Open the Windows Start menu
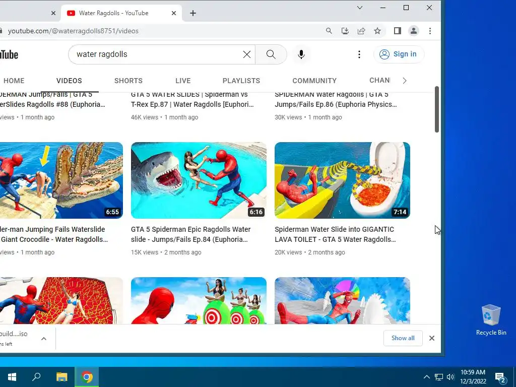Viewport: 516px width, 387px height. pos(12,377)
